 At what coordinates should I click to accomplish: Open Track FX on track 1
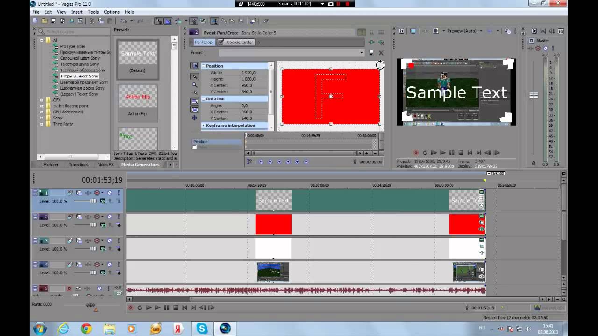point(88,193)
